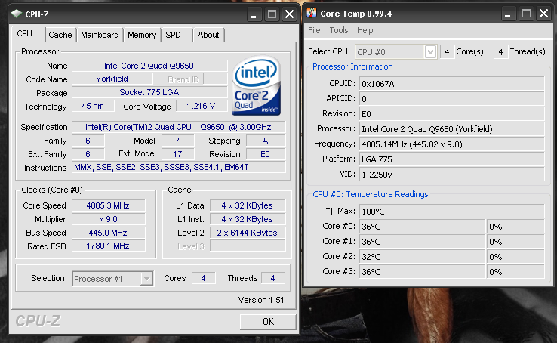Switch to the Cache tab
The height and width of the screenshot is (343, 557).
(x=60, y=35)
